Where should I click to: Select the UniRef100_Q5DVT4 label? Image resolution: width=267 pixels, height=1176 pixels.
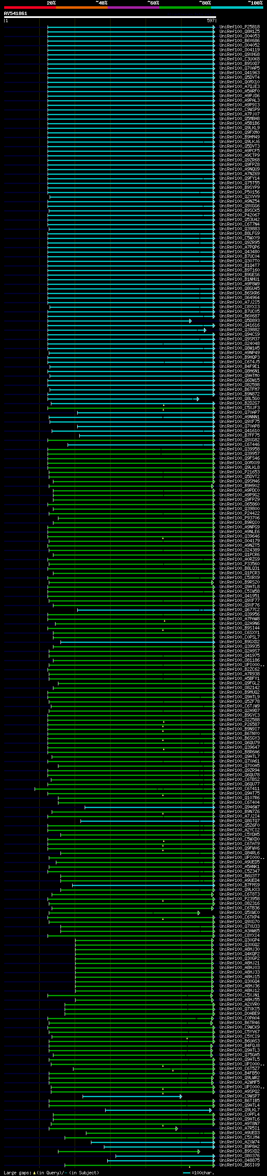(239, 78)
